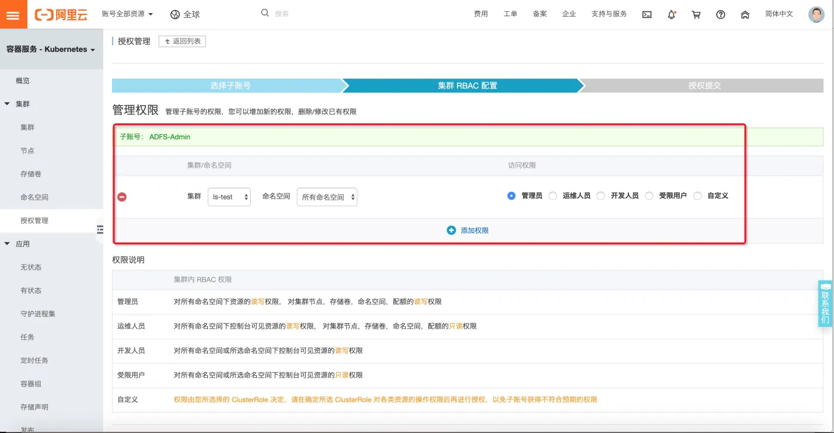Open the 工单 menu
The image size is (834, 433).
(511, 14)
